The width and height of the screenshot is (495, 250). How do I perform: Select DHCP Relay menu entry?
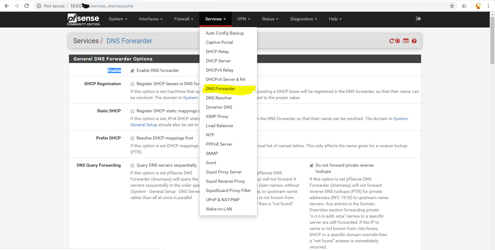click(x=228, y=52)
